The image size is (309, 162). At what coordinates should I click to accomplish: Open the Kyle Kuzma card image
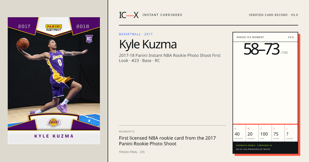[x=54, y=81]
